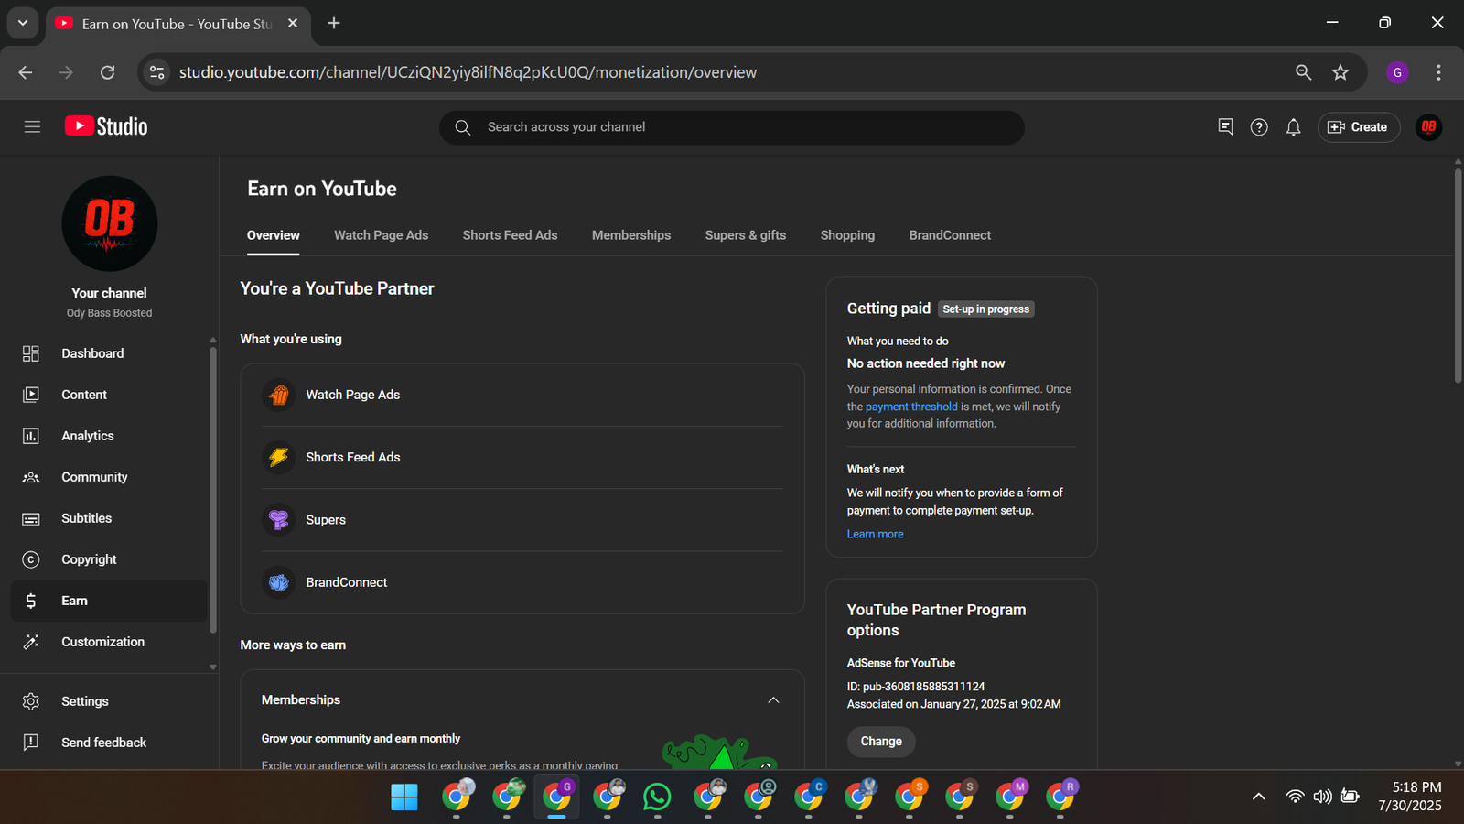The width and height of the screenshot is (1464, 824).
Task: Open WhatsApp from the taskbar
Action: coord(657,797)
